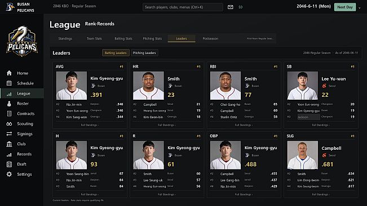
Task: Open the Scouting menu item
Action: (x=22, y=124)
